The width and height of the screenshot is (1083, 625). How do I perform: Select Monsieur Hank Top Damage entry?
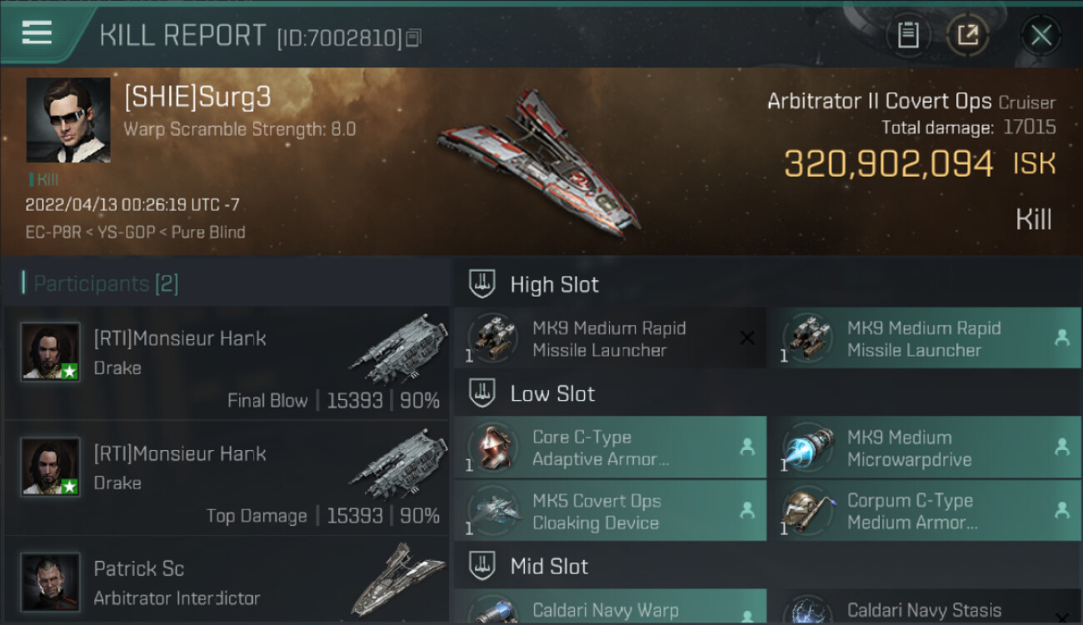(227, 478)
